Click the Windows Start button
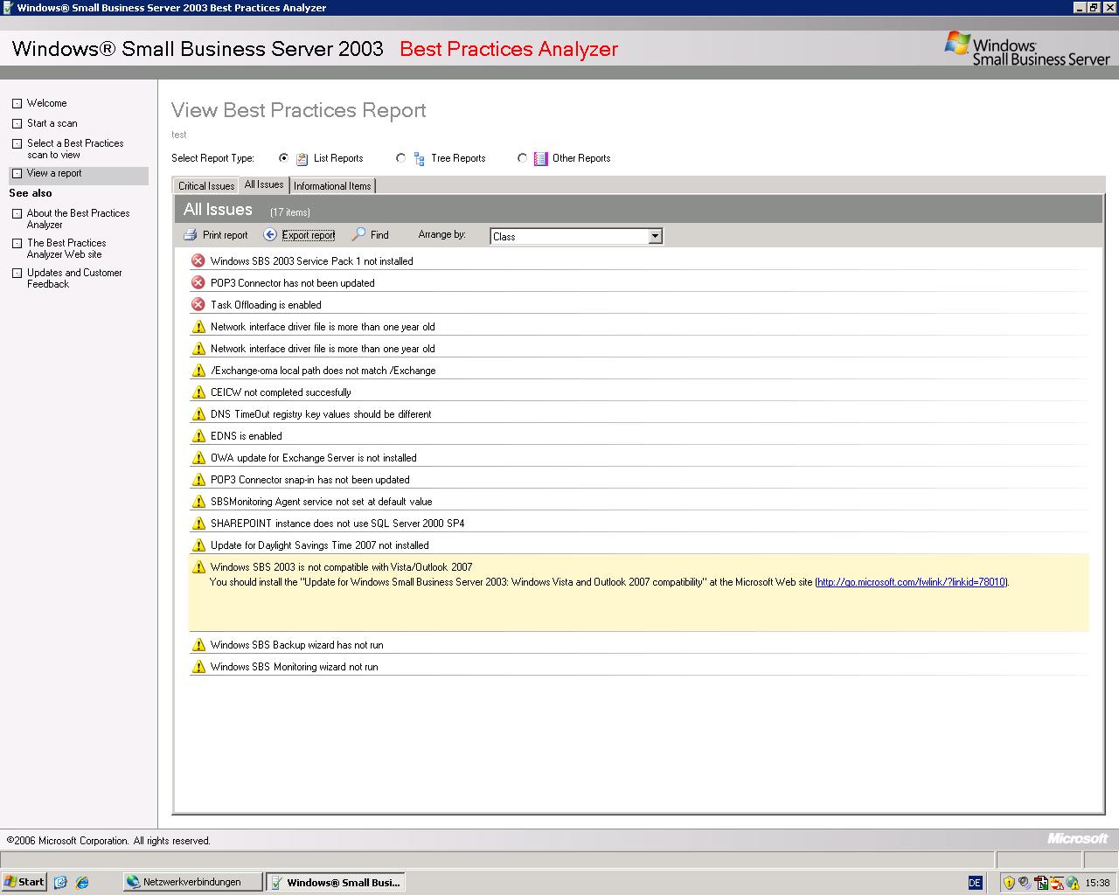 tap(24, 882)
